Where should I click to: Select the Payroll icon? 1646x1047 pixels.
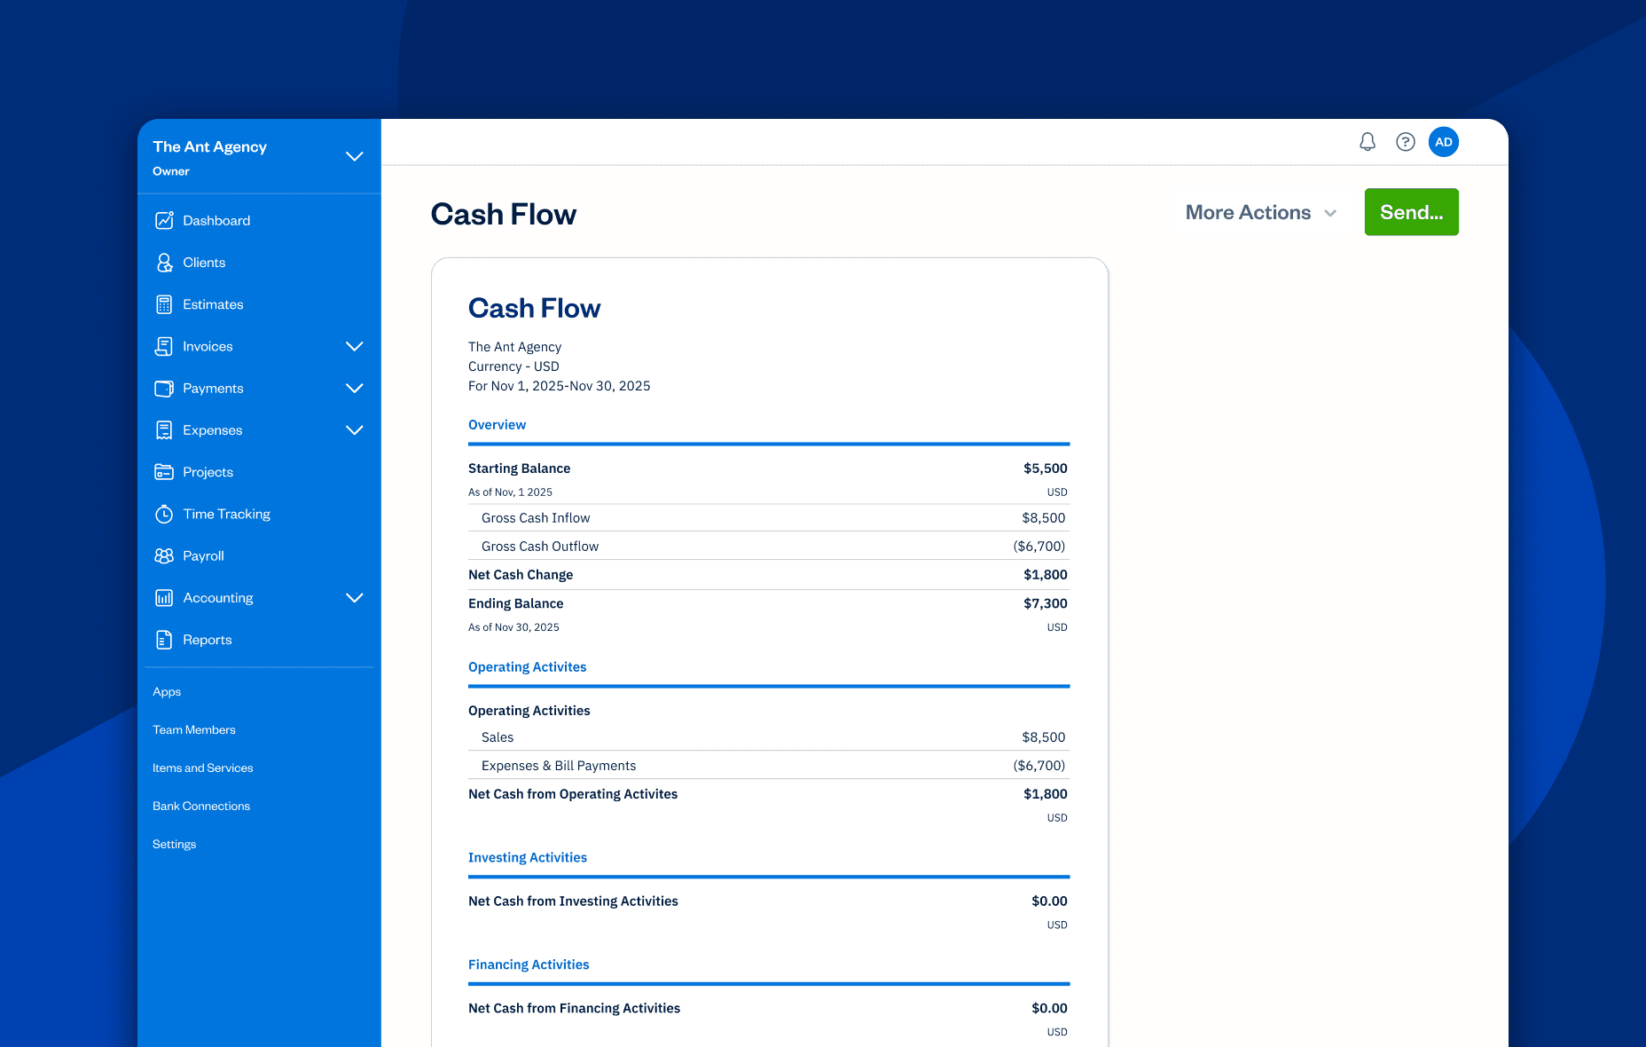(x=165, y=555)
